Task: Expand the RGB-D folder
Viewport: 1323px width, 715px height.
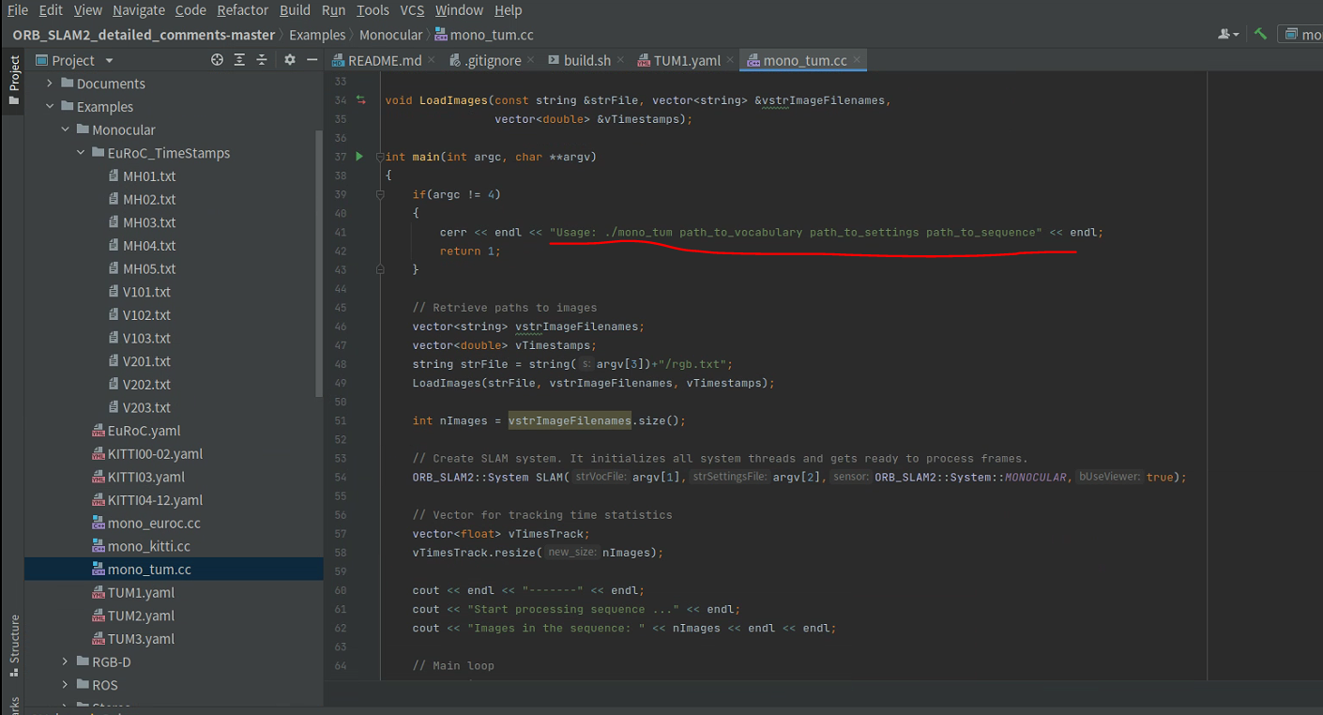Action: pyautogui.click(x=66, y=662)
